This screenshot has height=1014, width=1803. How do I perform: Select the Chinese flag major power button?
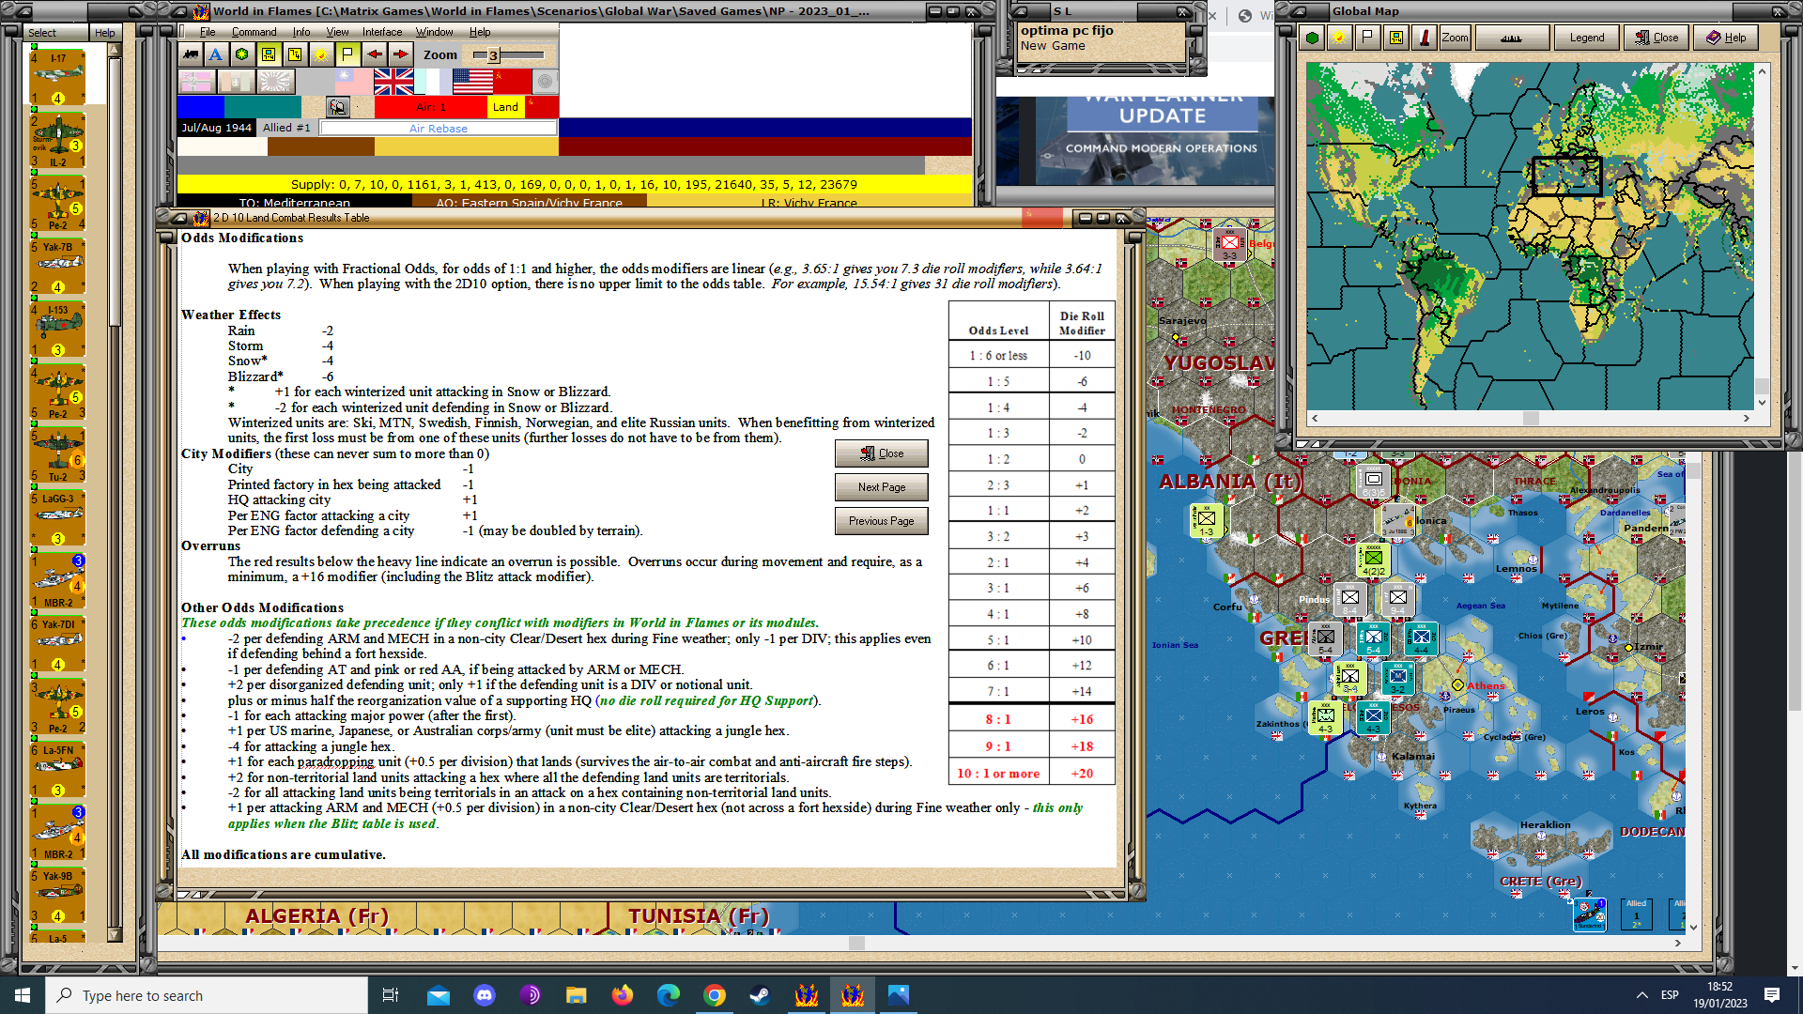pos(353,83)
